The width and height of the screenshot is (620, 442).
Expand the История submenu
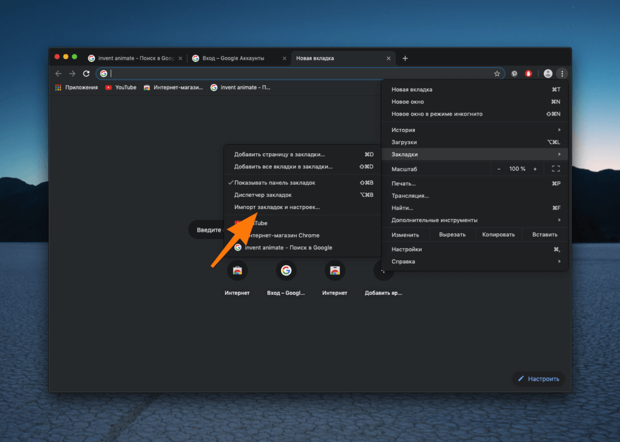475,130
